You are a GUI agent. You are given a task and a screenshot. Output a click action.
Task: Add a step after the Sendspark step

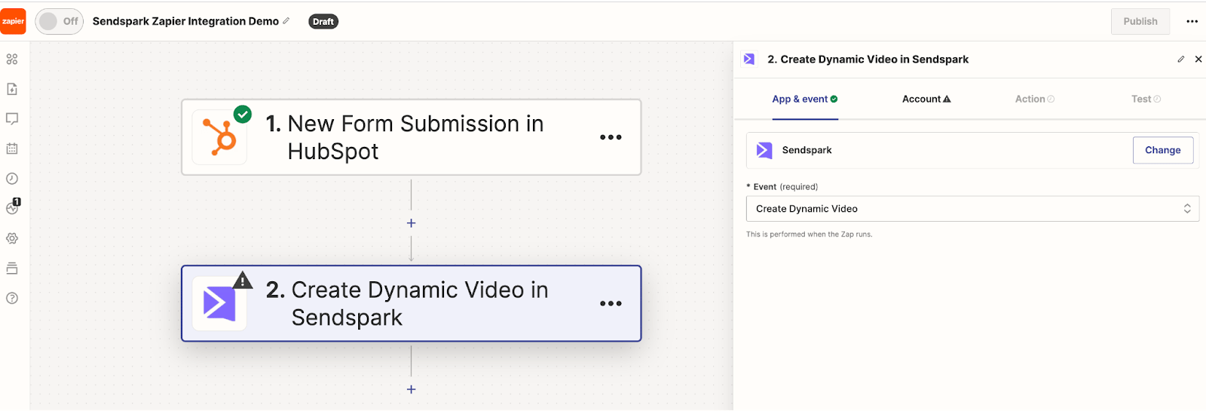pos(411,389)
